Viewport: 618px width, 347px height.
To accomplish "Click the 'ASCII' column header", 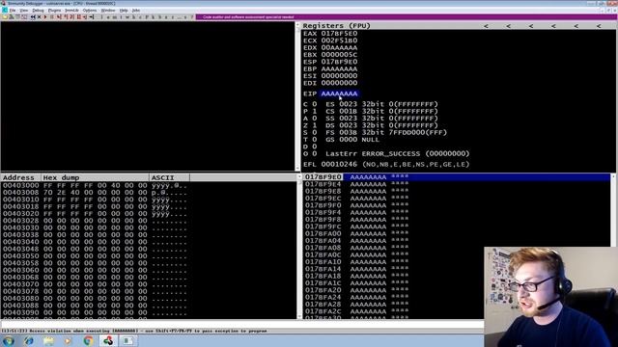I will (x=170, y=177).
